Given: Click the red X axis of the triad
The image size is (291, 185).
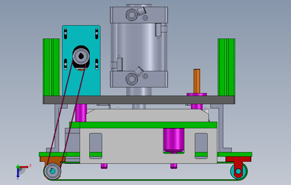Looking at the screenshot, I should tap(24, 167).
